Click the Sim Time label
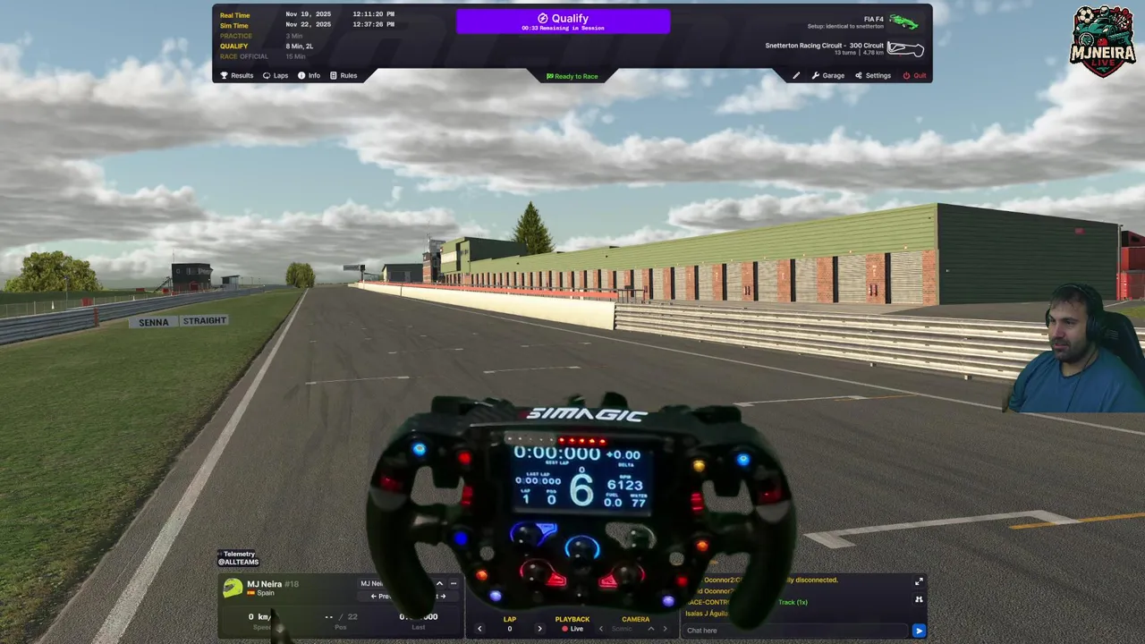The image size is (1145, 644). click(234, 25)
